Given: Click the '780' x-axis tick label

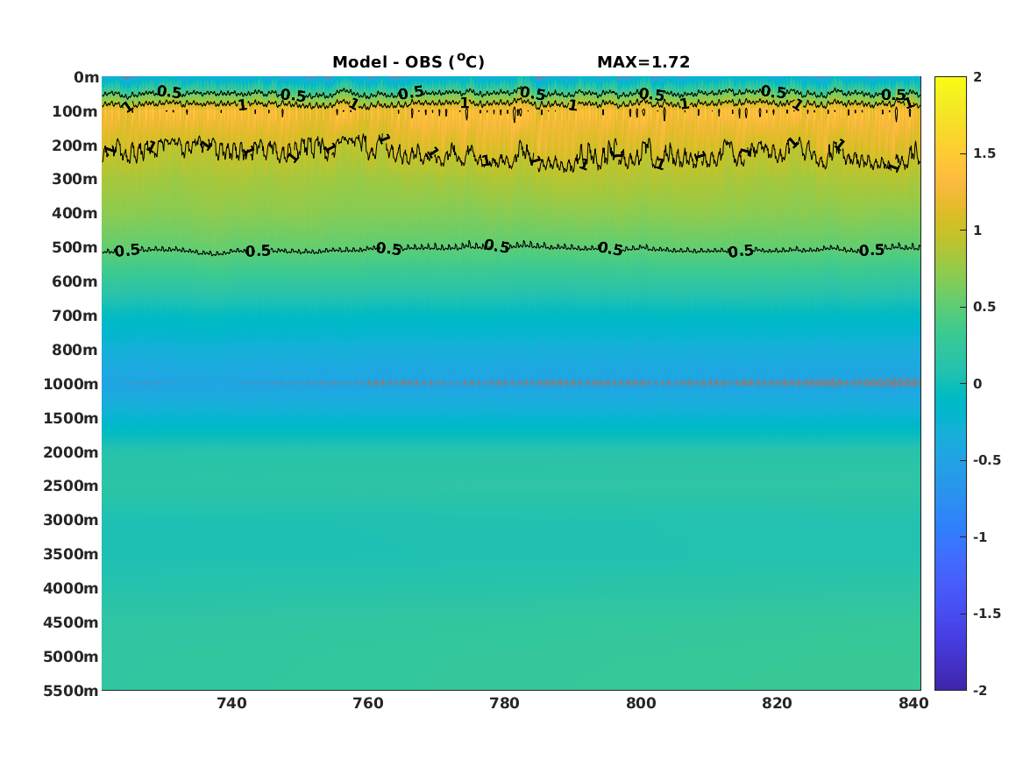Looking at the screenshot, I should tap(504, 703).
